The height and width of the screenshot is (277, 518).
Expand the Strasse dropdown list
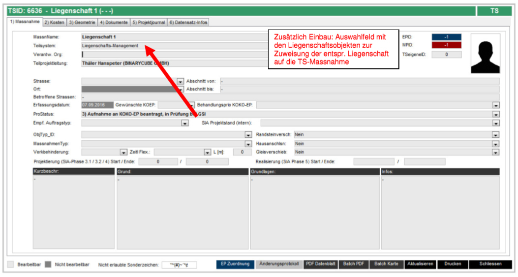click(x=180, y=81)
